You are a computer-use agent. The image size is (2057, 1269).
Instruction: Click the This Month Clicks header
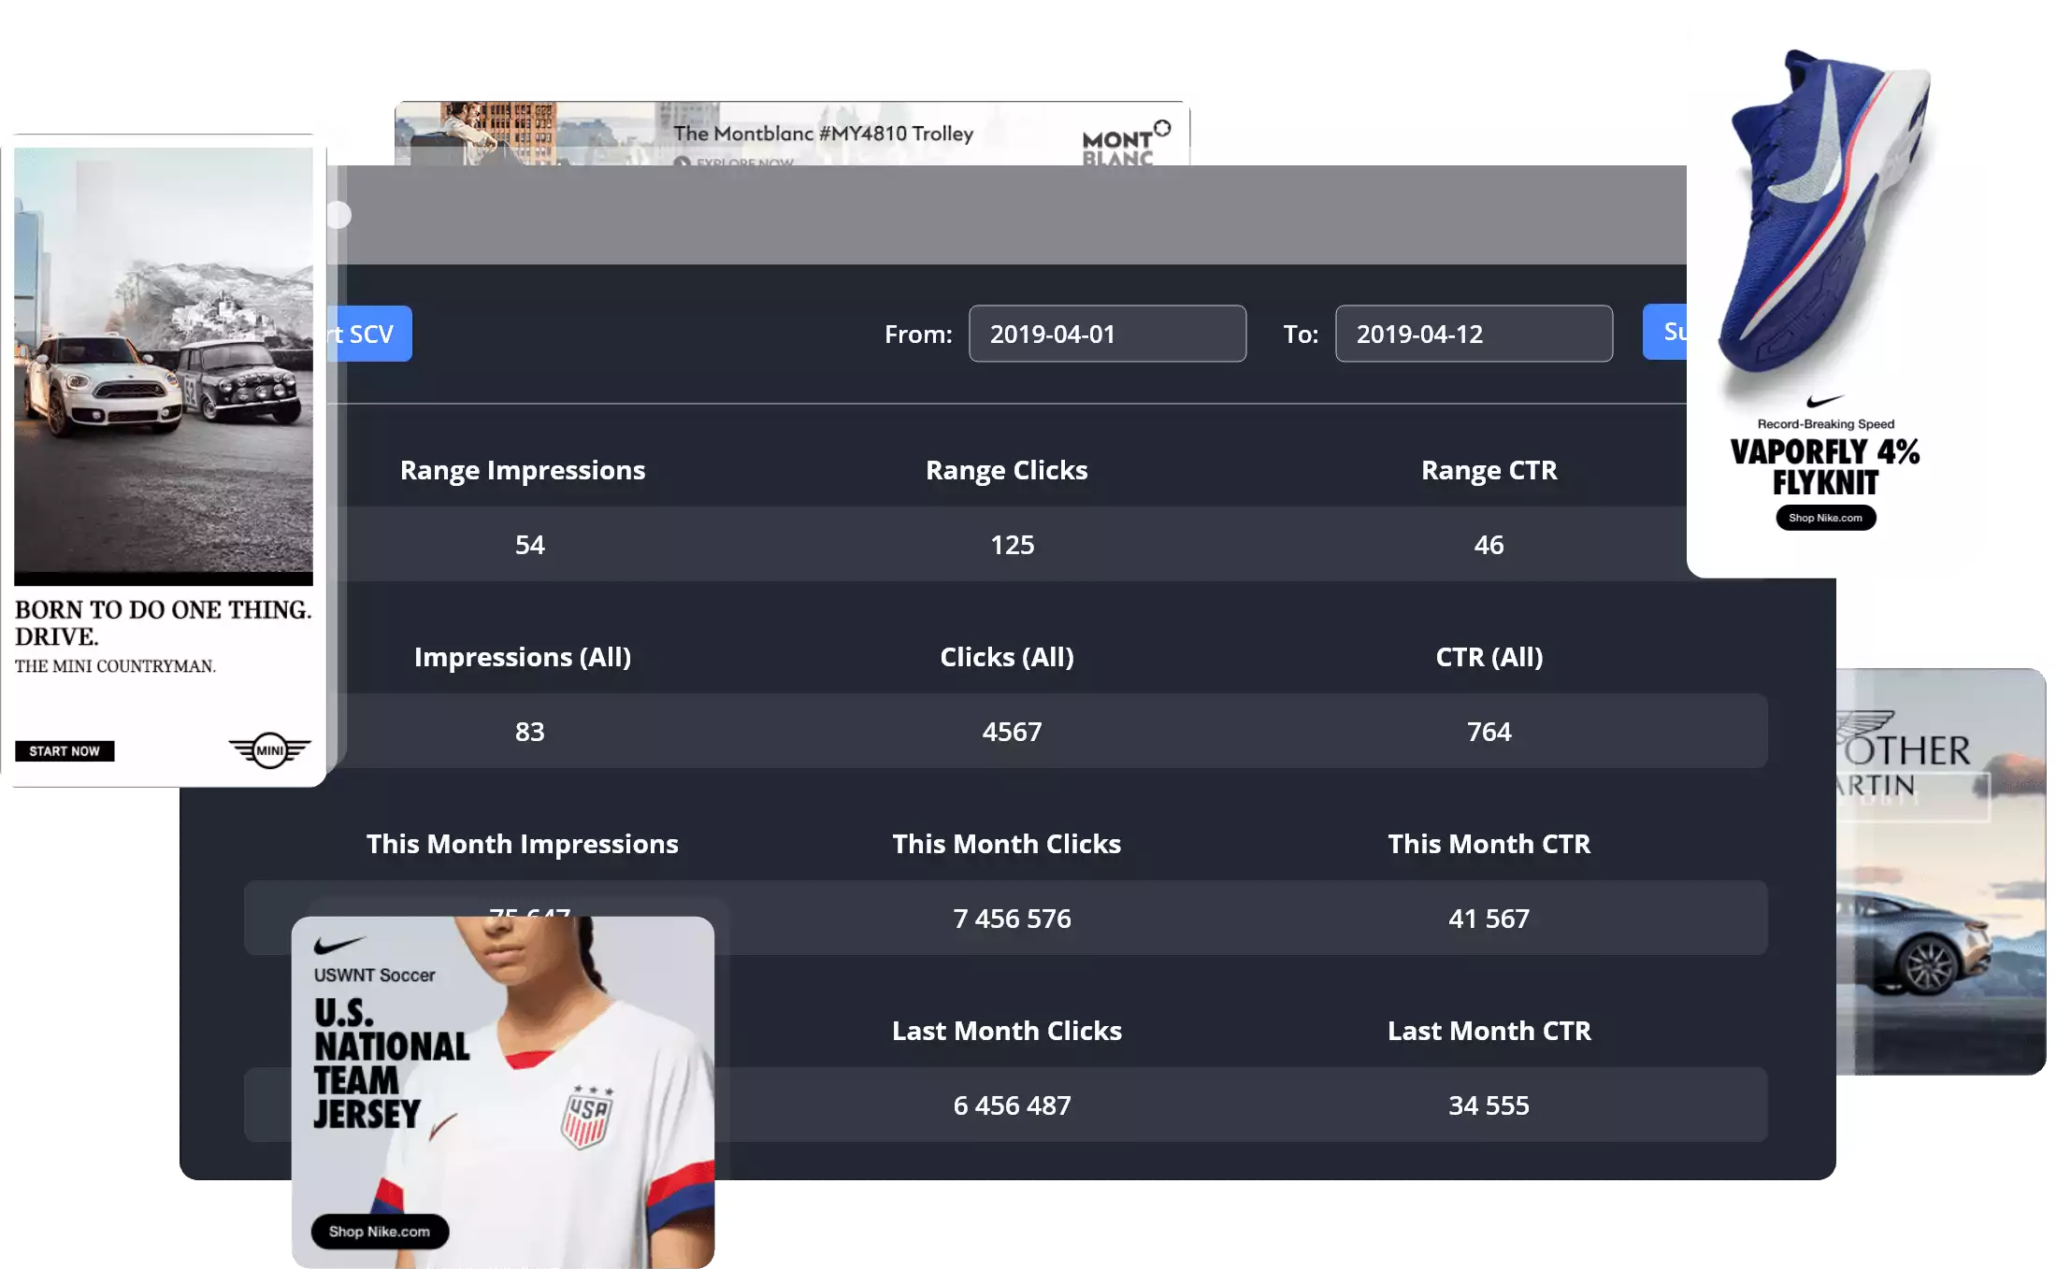click(x=1007, y=844)
